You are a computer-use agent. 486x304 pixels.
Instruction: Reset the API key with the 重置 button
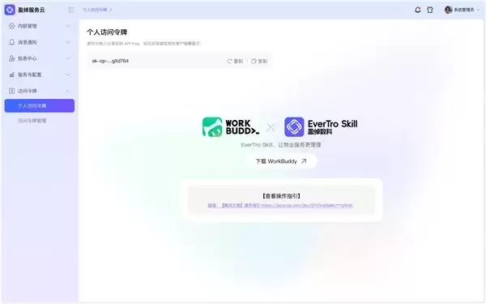pos(235,61)
